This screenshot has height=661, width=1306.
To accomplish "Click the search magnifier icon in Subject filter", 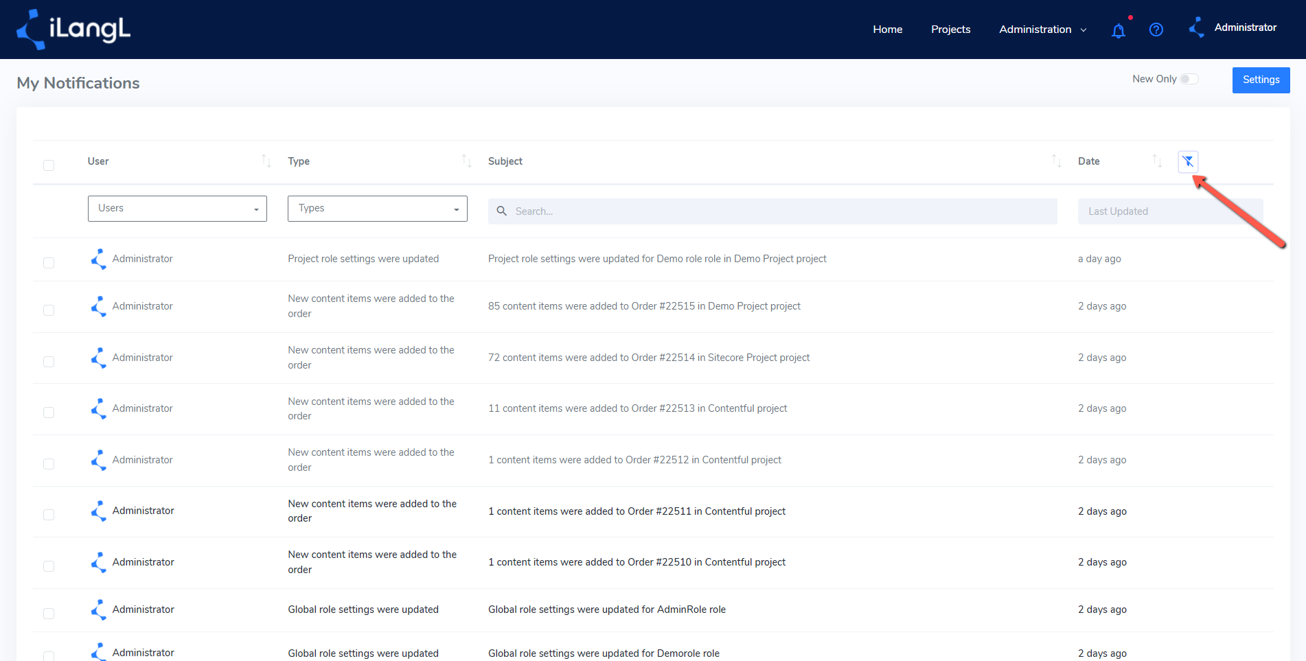I will point(502,211).
